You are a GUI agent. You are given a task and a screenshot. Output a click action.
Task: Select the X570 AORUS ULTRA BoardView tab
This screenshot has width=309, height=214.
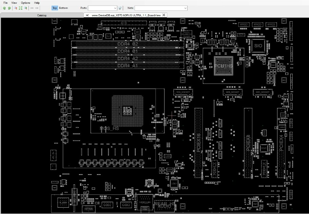pos(126,15)
